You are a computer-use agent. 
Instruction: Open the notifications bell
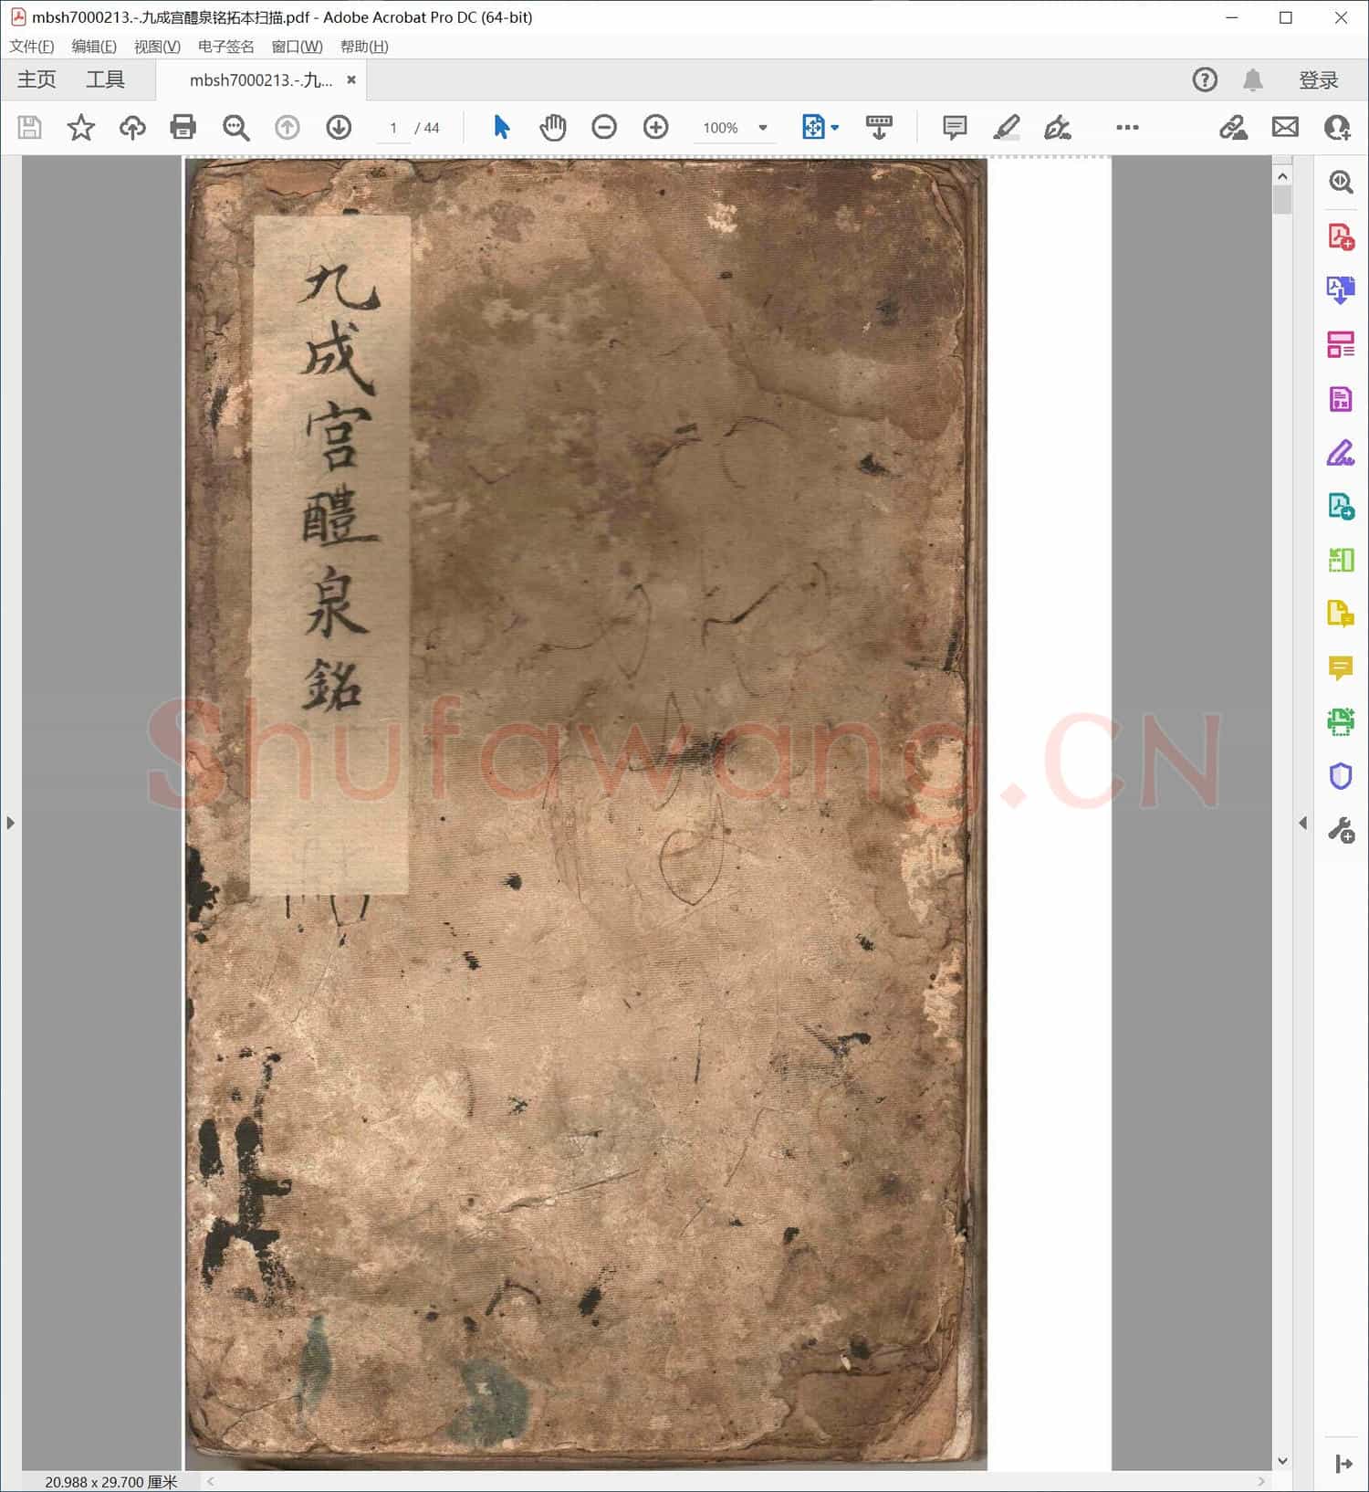click(1253, 79)
